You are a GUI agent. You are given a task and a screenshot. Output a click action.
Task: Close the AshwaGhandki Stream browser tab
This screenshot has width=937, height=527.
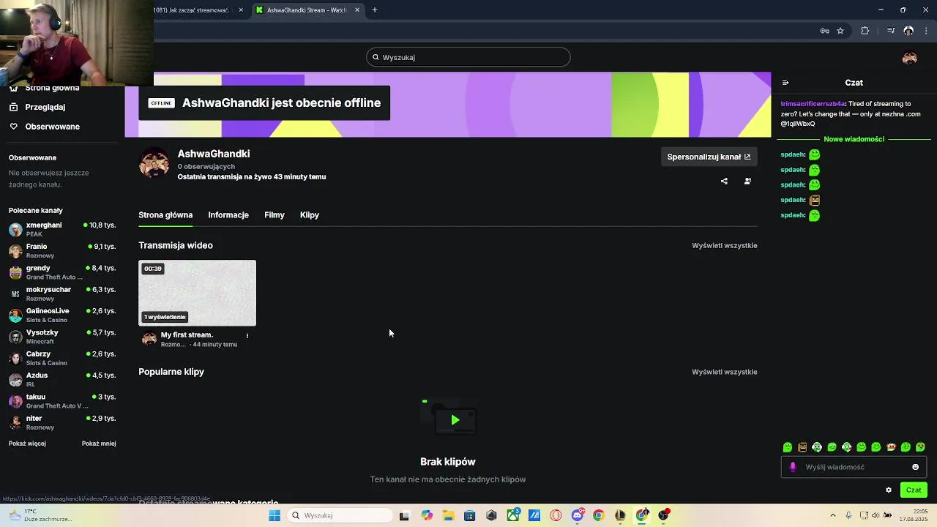(x=357, y=10)
